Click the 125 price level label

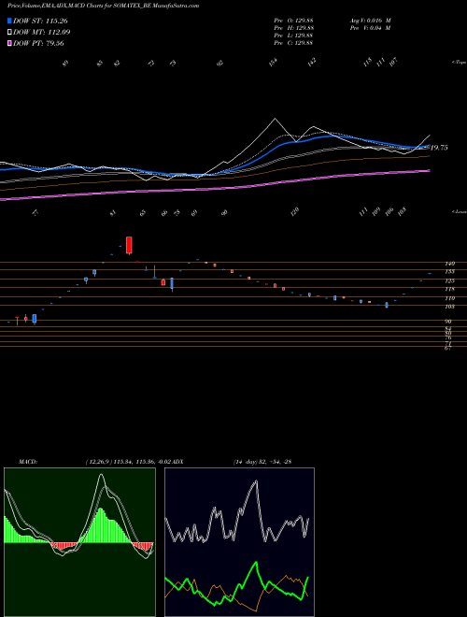click(x=450, y=281)
